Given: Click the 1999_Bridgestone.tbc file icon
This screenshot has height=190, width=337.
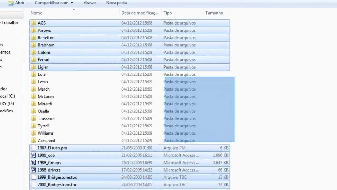Looking at the screenshot, I should point(33,178).
